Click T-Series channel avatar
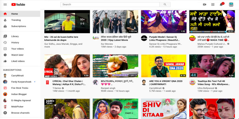Image resolution: width=239 pixels, height=119 pixels. pyautogui.click(x=48, y=82)
